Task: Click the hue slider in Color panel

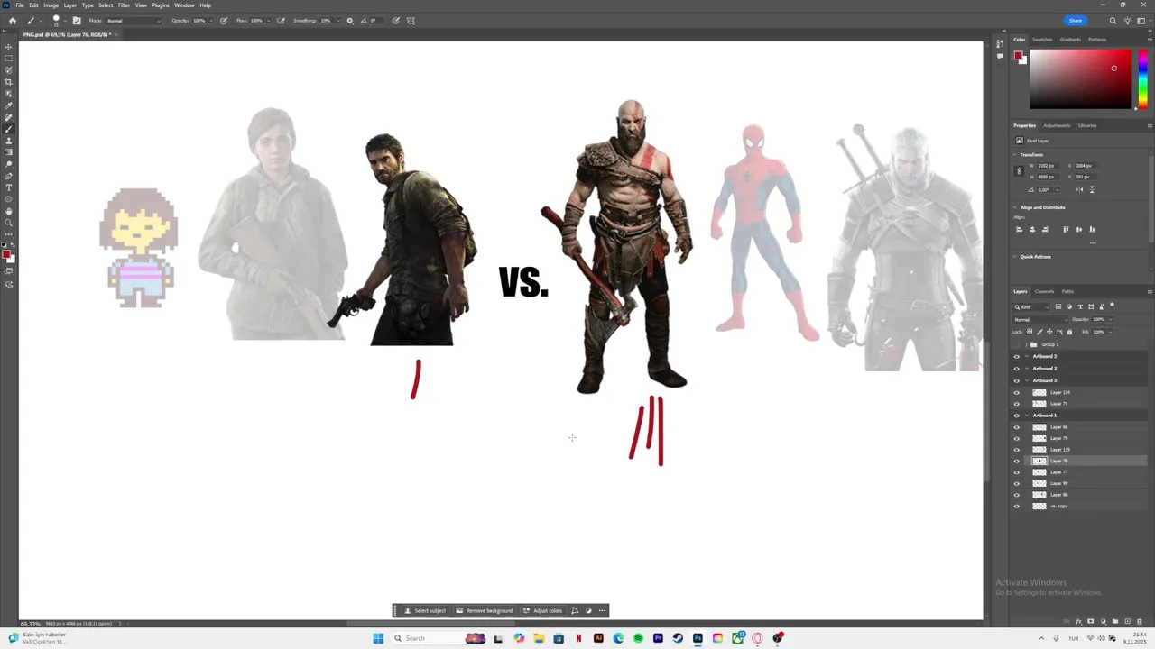Action: [x=1142, y=78]
